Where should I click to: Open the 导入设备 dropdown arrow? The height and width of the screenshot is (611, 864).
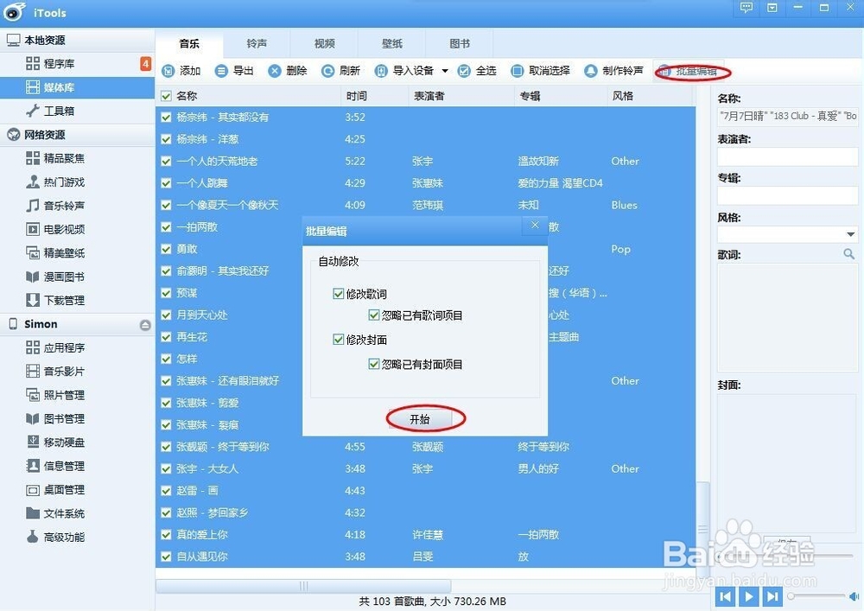(x=445, y=71)
